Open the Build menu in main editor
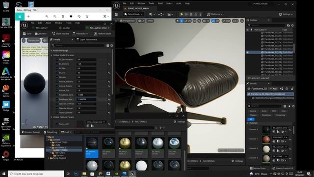 (x=160, y=3)
